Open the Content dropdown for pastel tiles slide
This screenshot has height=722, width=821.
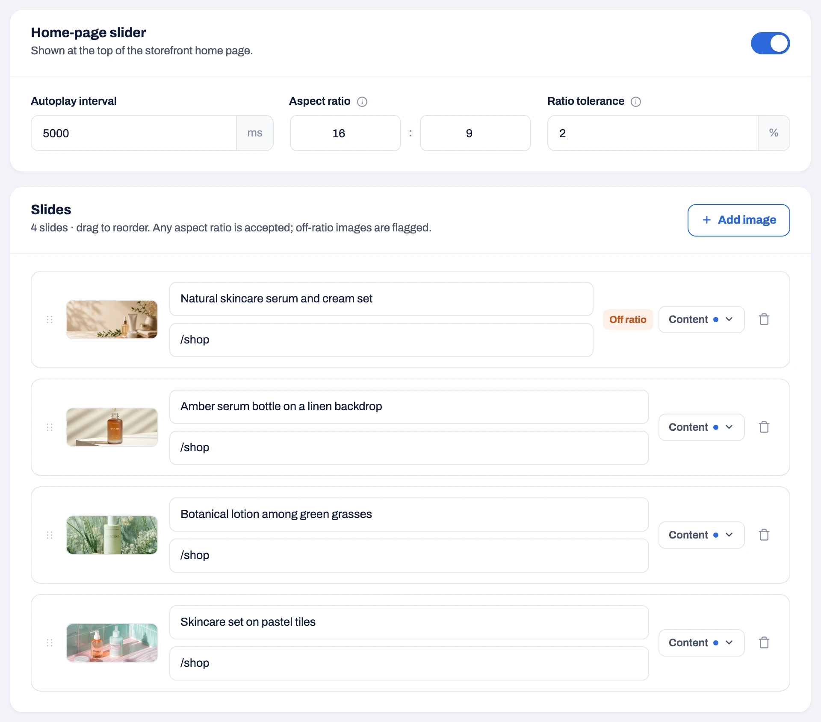click(x=701, y=643)
